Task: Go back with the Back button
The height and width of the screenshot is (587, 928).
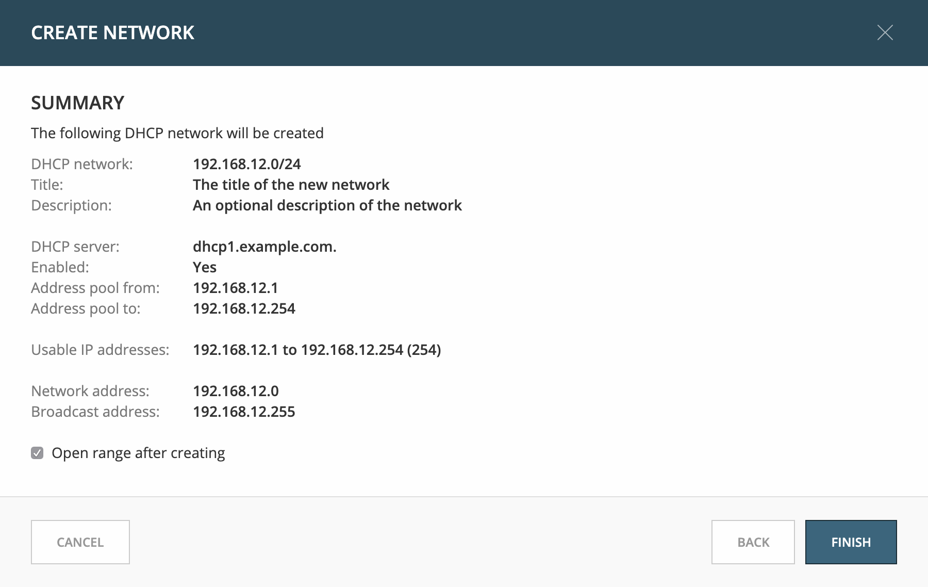Action: pyautogui.click(x=753, y=542)
